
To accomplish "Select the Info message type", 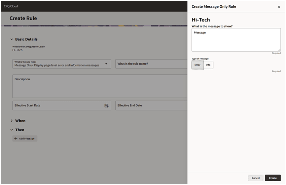I will click(208, 65).
